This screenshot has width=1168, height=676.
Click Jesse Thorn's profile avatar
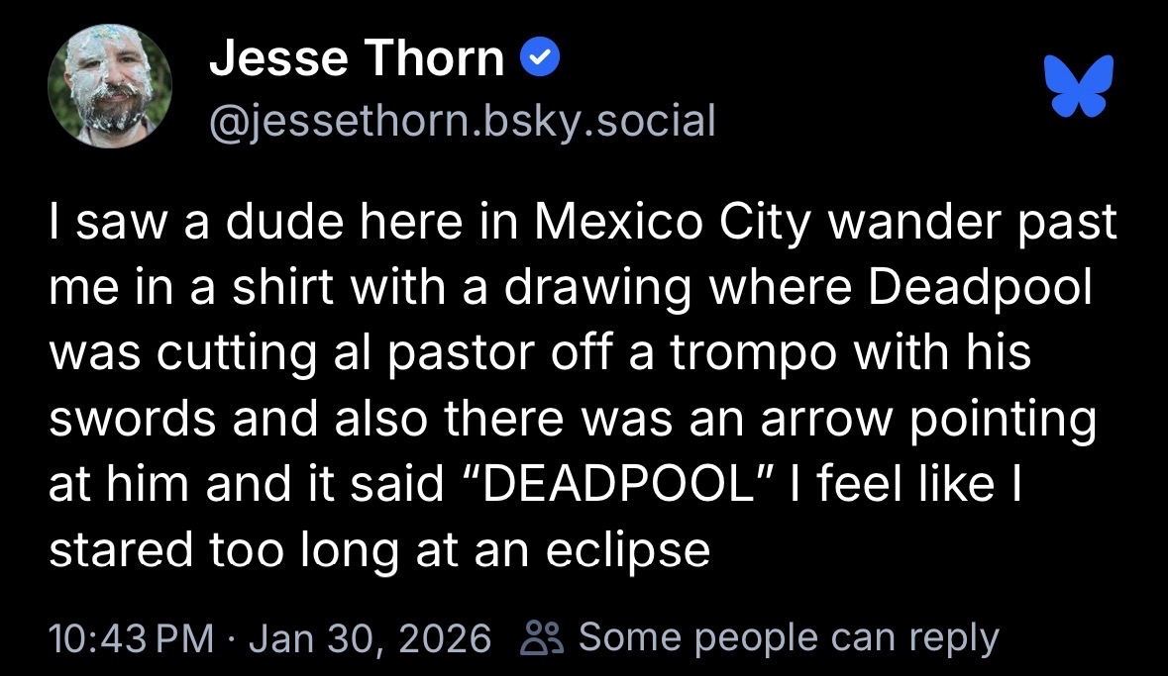pyautogui.click(x=111, y=86)
